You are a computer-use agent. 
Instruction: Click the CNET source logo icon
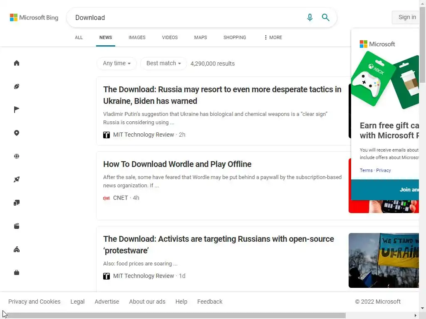pos(106,198)
